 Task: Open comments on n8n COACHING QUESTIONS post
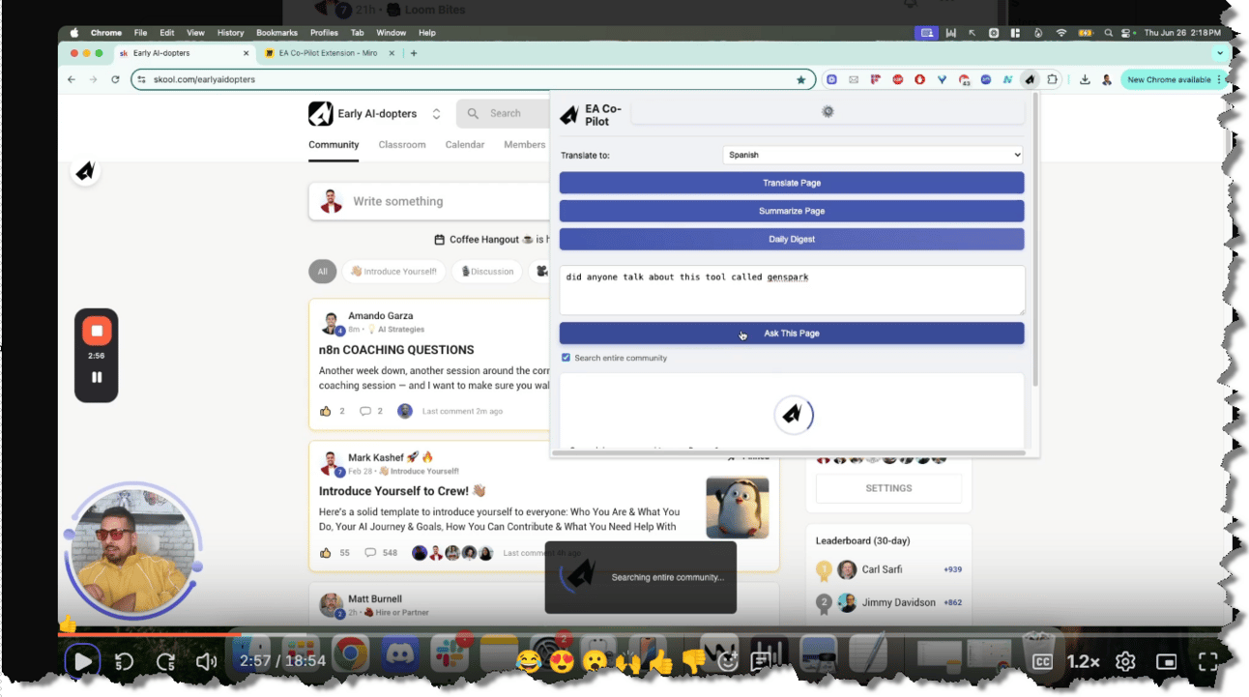click(365, 411)
